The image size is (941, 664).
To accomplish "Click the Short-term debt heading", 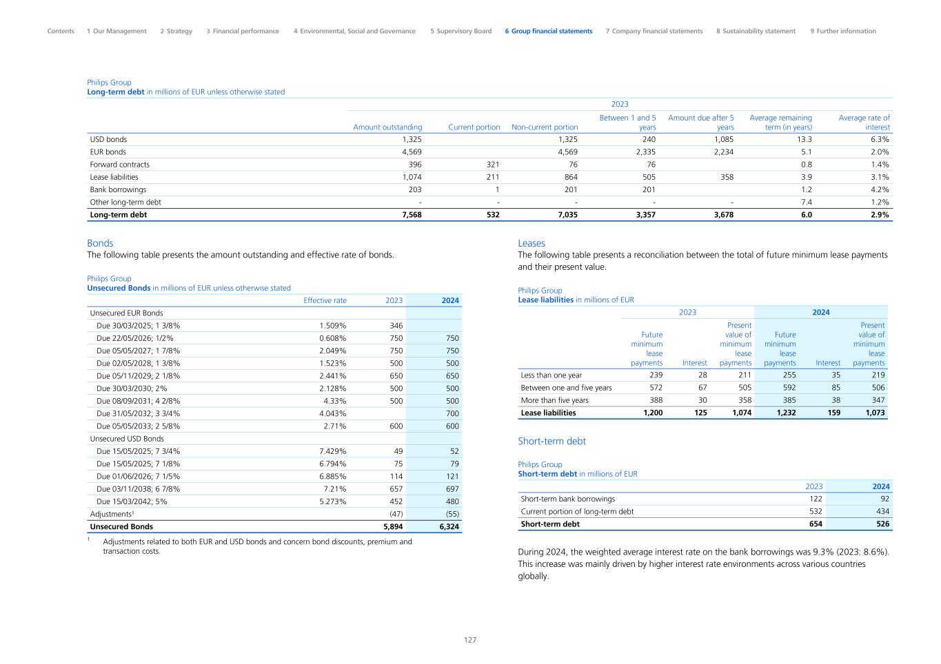I will click(x=552, y=441).
